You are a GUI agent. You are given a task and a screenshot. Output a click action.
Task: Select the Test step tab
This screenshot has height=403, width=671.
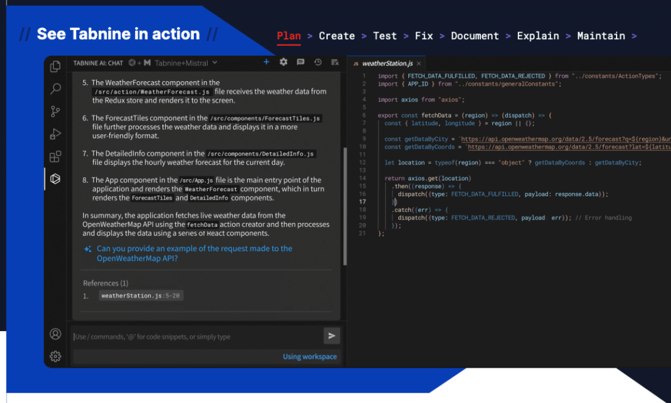tap(385, 36)
